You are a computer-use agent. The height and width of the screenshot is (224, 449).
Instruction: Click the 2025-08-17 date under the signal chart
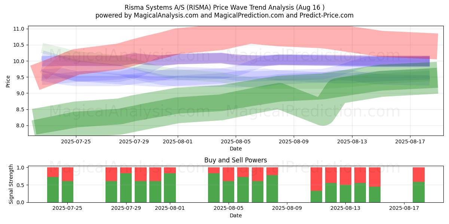coord(404,208)
